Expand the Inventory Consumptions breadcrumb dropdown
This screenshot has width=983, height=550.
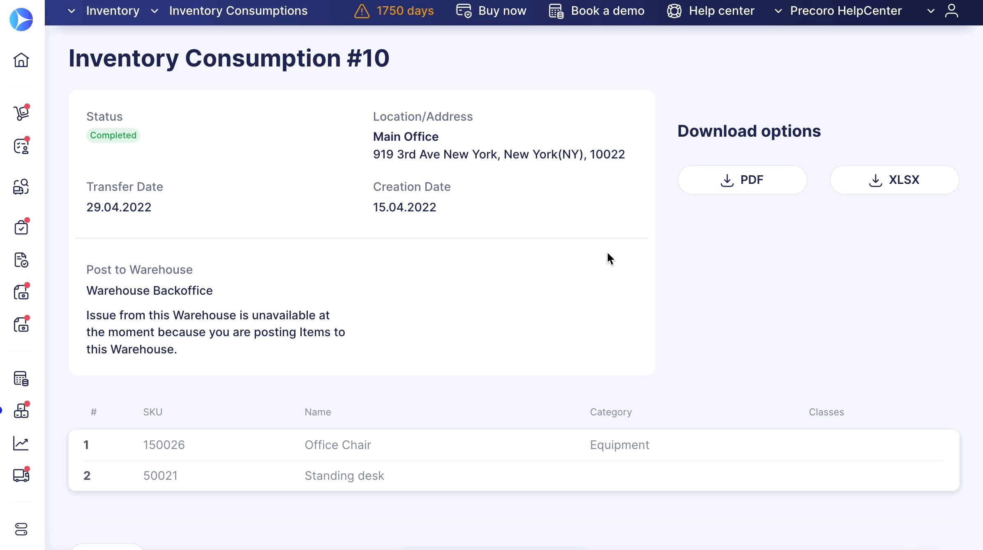click(230, 11)
